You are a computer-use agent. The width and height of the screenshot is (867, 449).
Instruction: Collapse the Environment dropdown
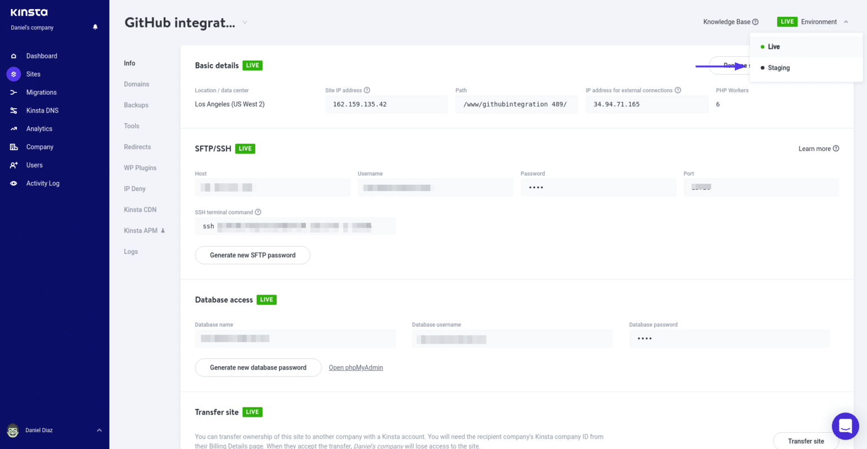pyautogui.click(x=846, y=21)
